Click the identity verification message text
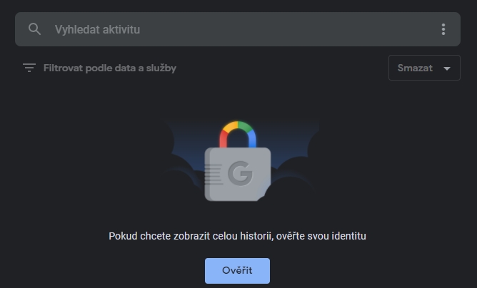477x288 pixels. point(237,235)
